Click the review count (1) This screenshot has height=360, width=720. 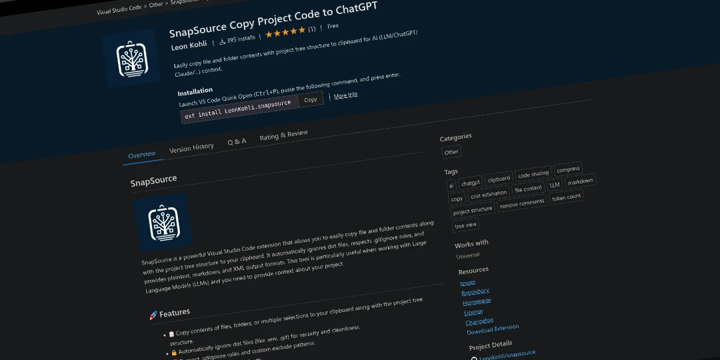pyautogui.click(x=311, y=29)
